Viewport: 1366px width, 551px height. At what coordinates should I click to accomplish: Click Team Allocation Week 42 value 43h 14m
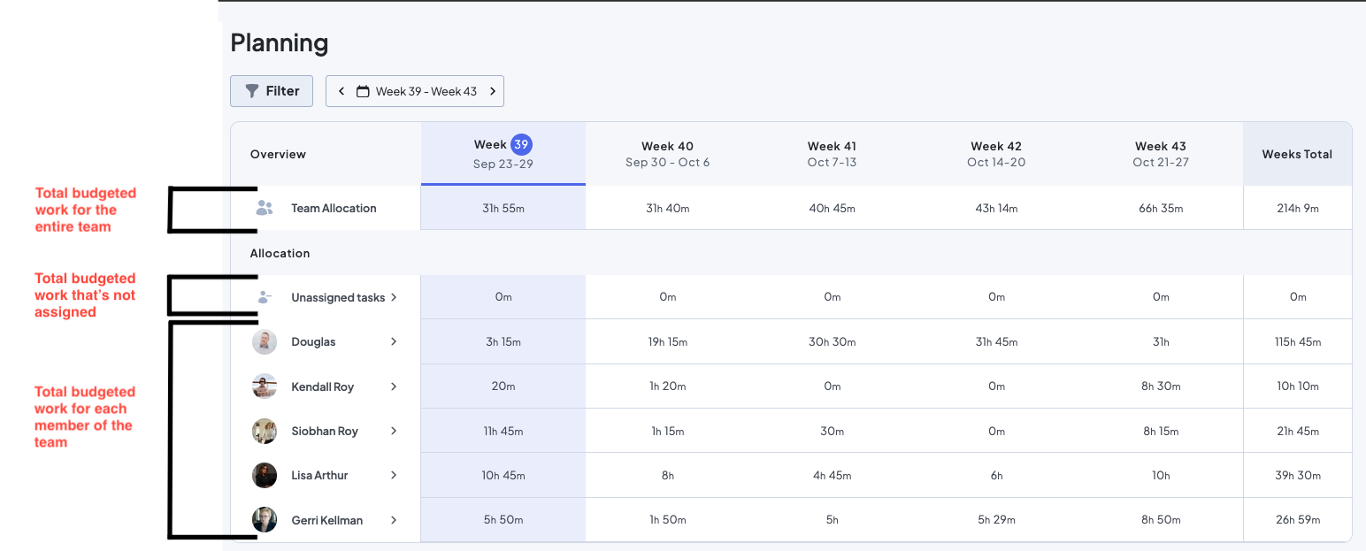click(x=996, y=209)
